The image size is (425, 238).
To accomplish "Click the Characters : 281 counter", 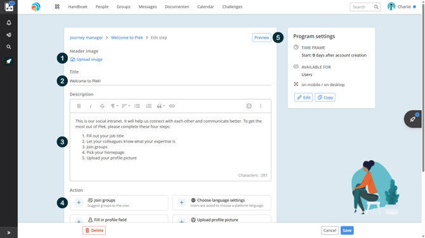I will (252, 175).
